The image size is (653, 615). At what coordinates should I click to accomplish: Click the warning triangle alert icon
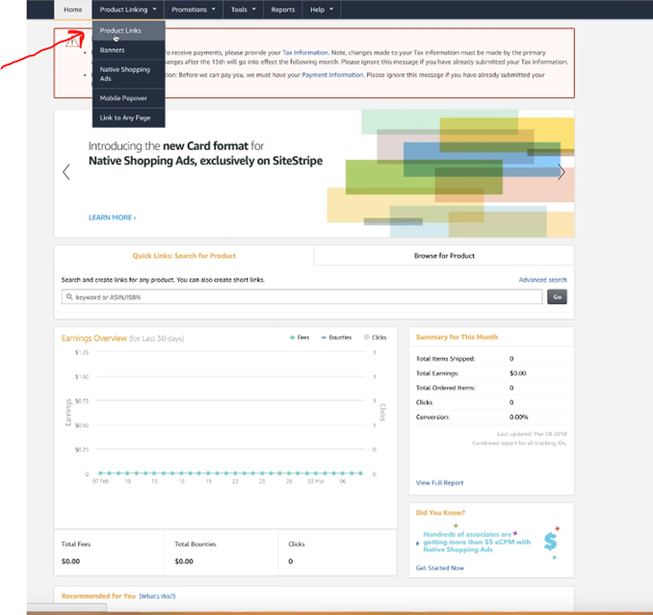click(72, 40)
